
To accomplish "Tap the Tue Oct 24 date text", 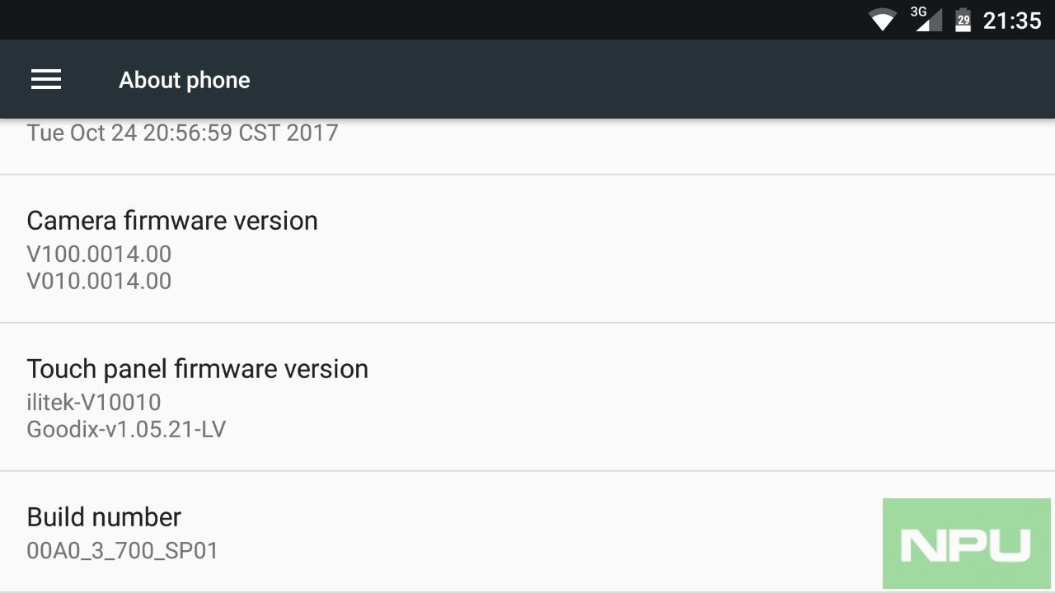I will click(x=81, y=133).
